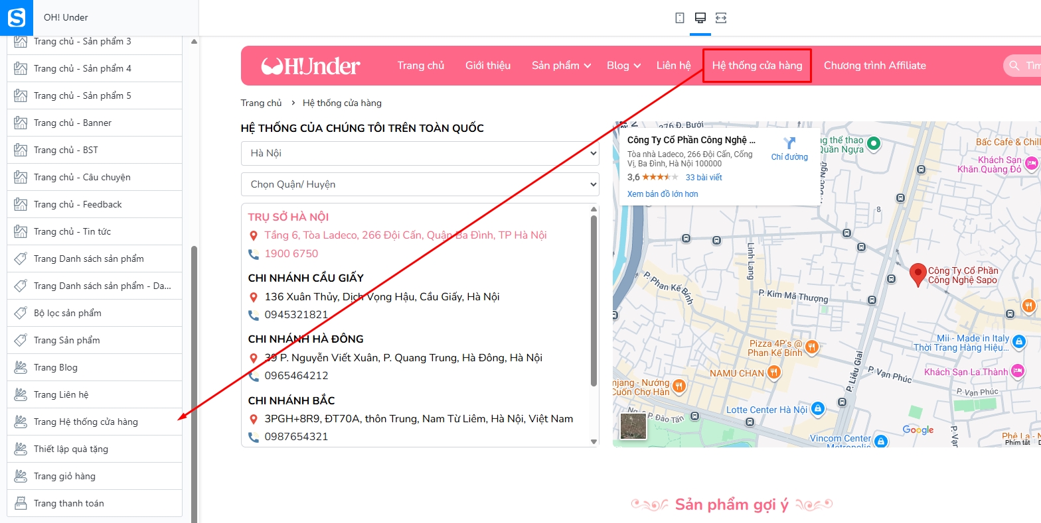Select Trang chủ - Sản phẩm 5 row
Viewport: 1041px width, 523px height.
tap(95, 95)
